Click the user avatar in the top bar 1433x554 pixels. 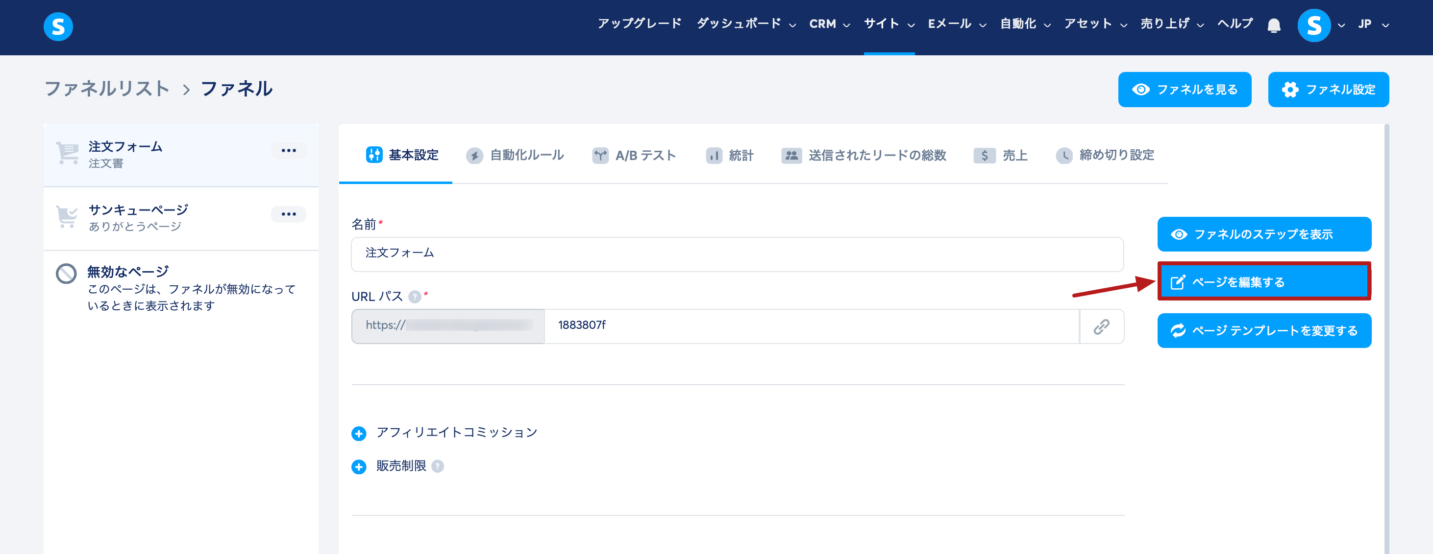[x=1313, y=25]
